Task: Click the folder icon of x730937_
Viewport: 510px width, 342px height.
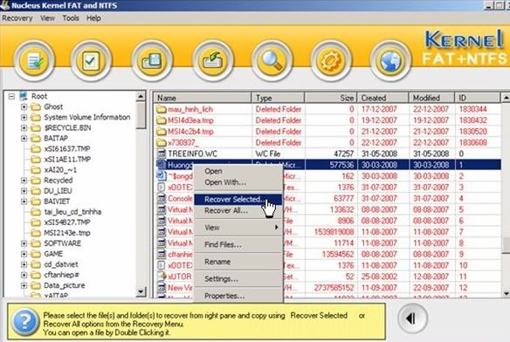Action: 161,142
